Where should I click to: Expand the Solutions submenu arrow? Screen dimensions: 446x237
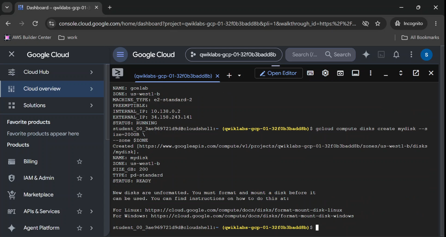tap(92, 105)
